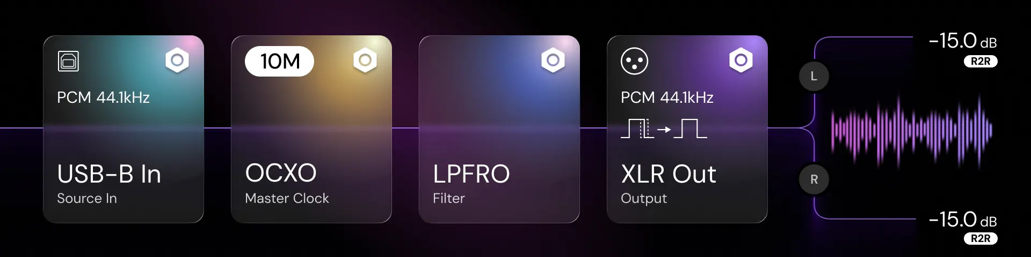Select the L channel circle
The image size is (1031, 257).
[x=814, y=76]
